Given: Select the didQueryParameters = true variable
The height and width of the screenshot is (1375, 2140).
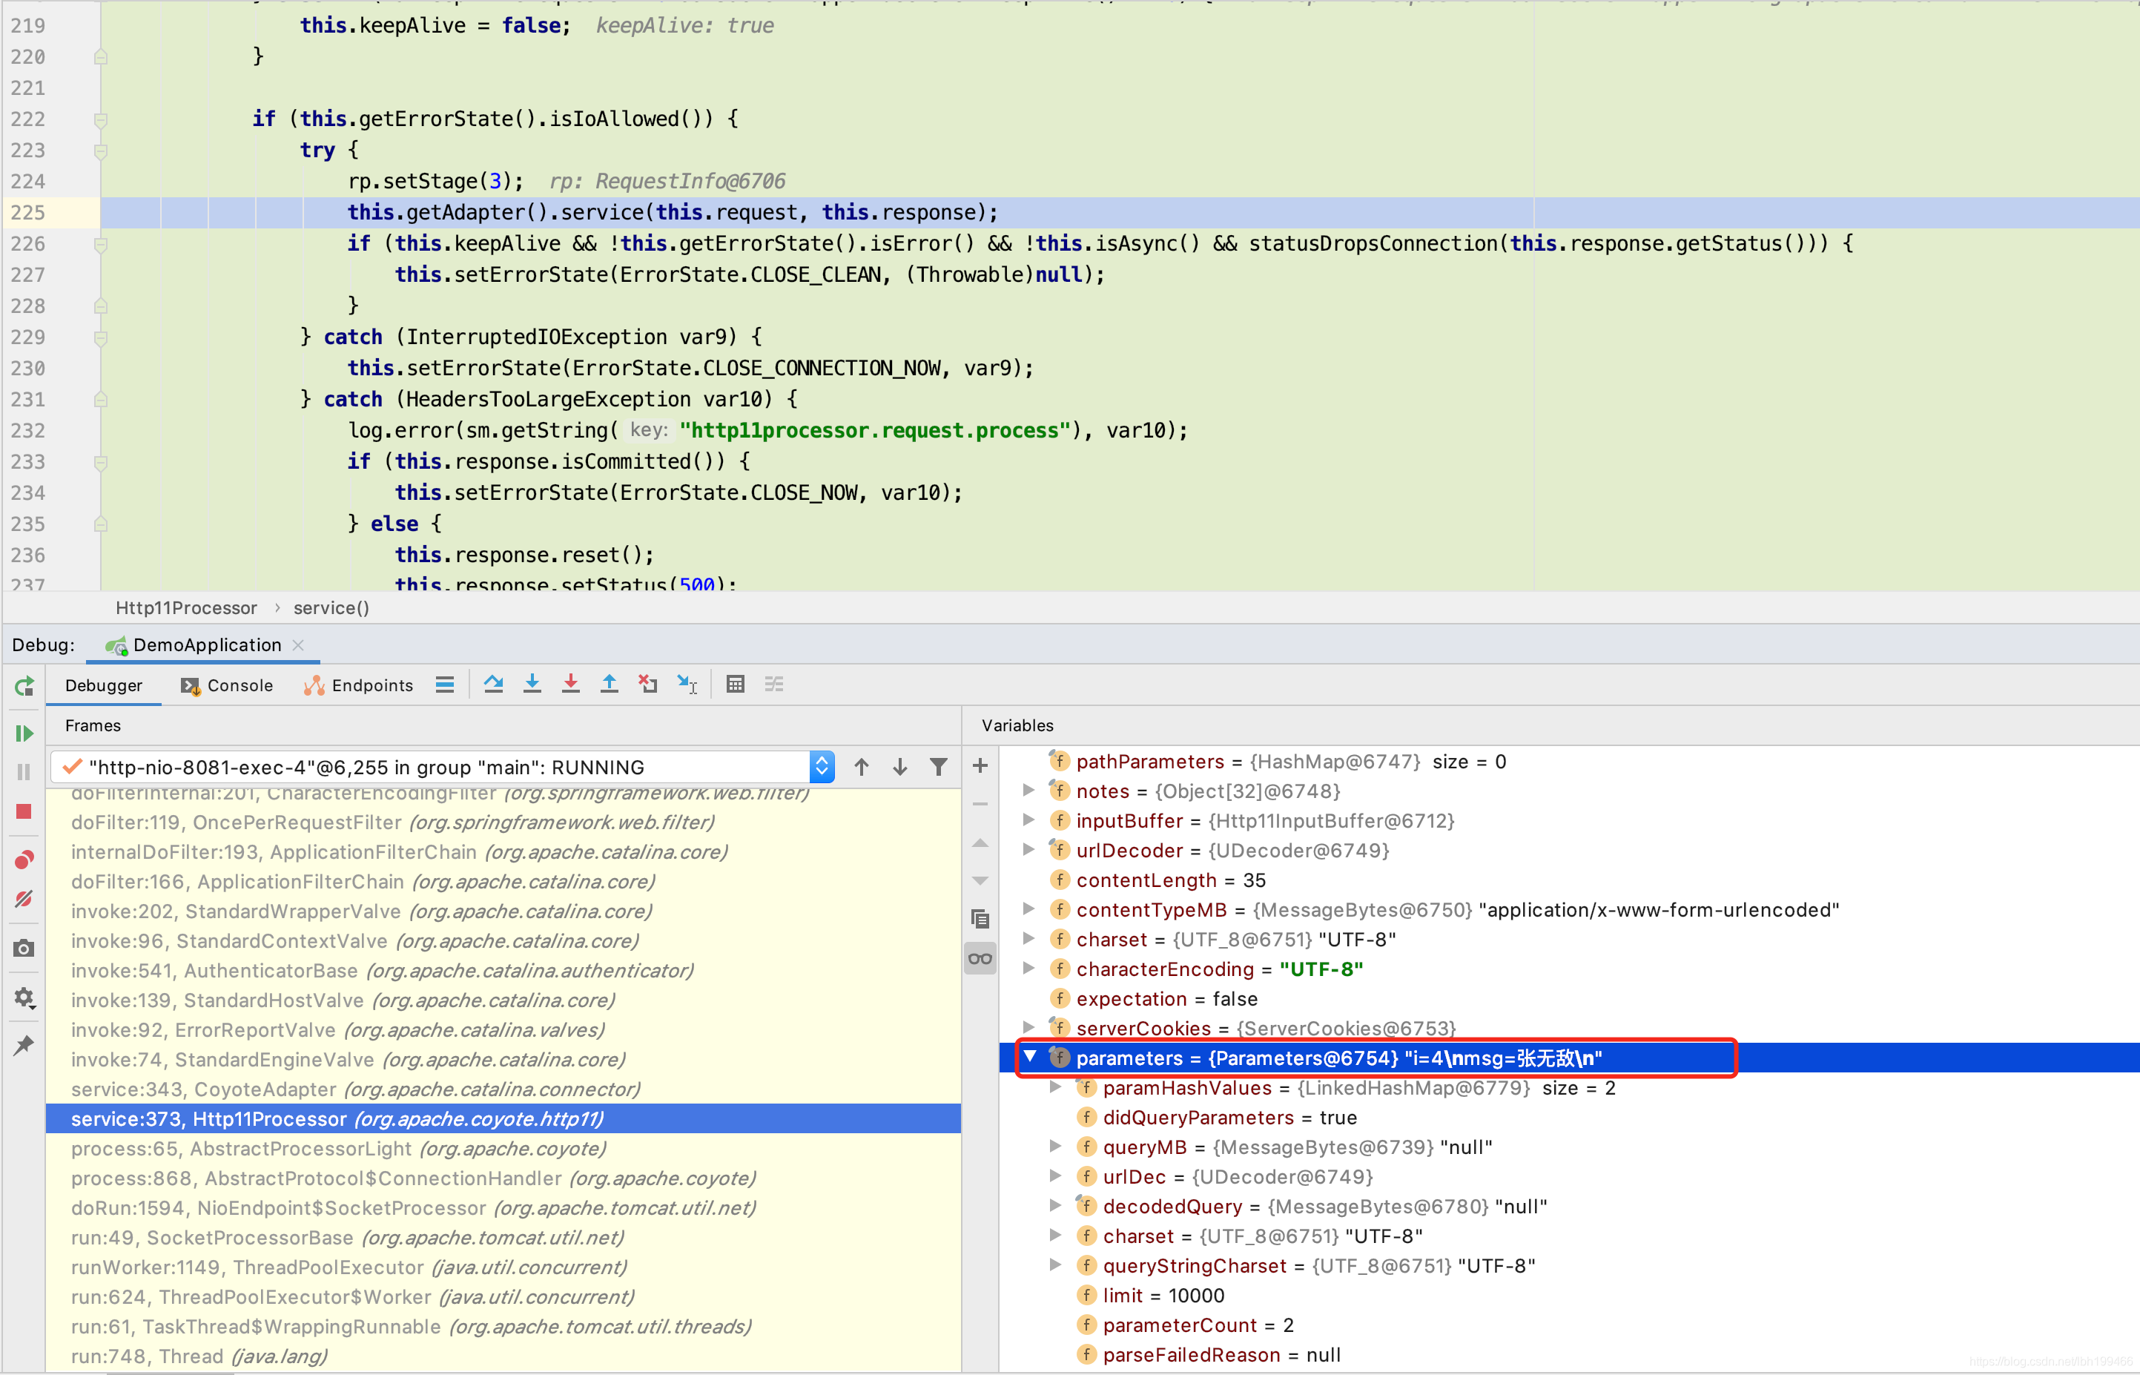Looking at the screenshot, I should click(x=1570, y=1118).
